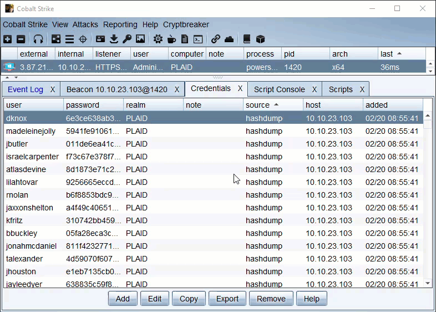
Task: Sort credentials by user column header
Action: tap(34, 105)
